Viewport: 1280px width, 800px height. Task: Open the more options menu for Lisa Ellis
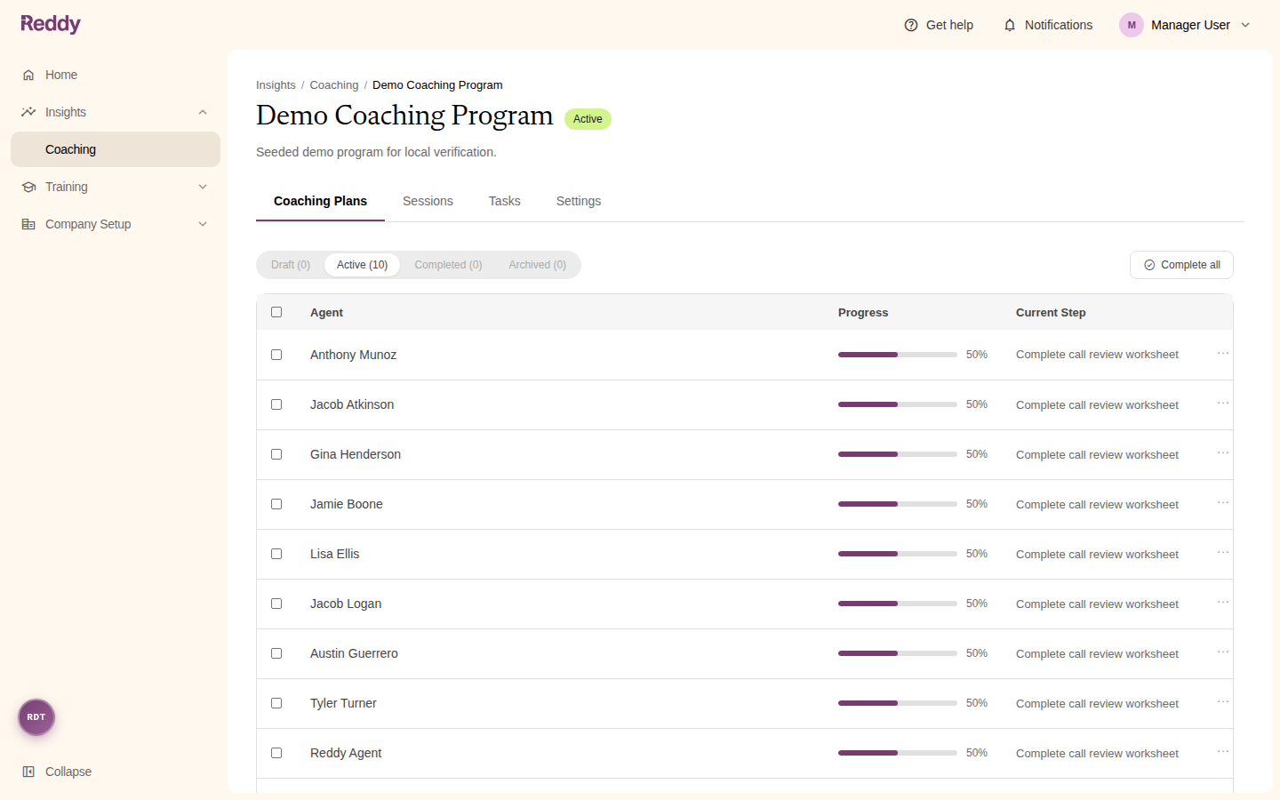point(1223,553)
